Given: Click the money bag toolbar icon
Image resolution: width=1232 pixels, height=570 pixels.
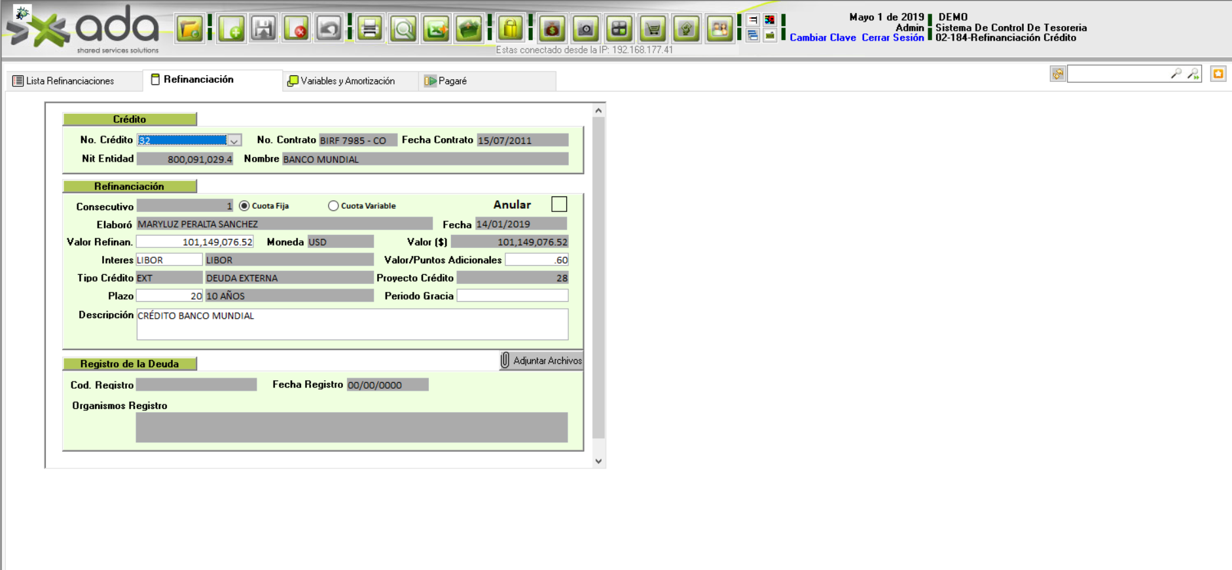Looking at the screenshot, I should point(553,29).
